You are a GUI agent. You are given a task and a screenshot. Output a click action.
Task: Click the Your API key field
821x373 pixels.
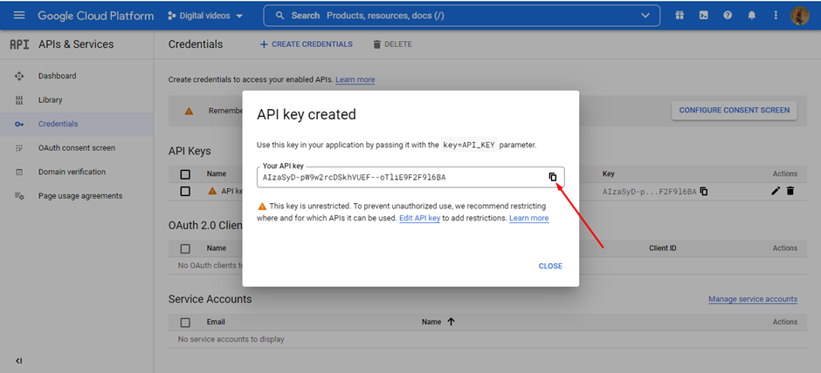[x=410, y=177]
